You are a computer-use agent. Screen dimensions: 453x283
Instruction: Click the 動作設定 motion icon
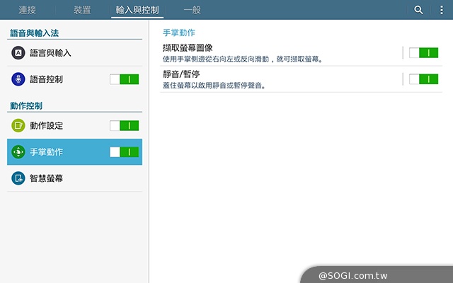pos(18,125)
